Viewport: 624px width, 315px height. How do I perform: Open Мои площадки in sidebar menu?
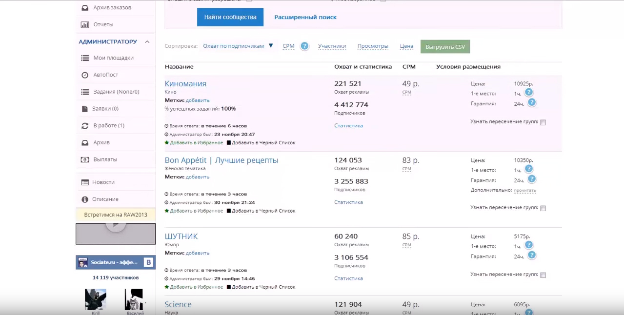[x=113, y=58]
